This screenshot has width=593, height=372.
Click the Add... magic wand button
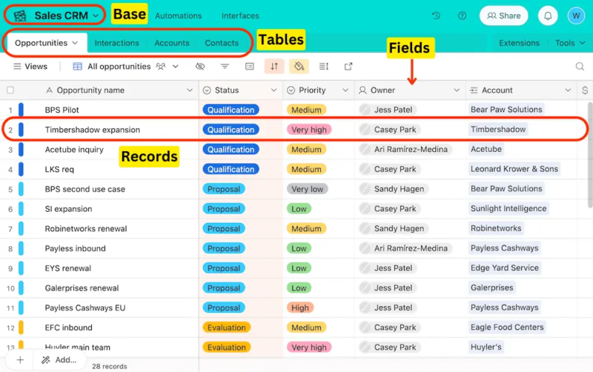tap(59, 360)
